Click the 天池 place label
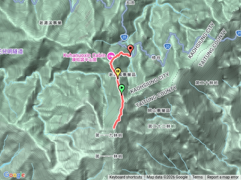241x180 pixels. [130, 3]
